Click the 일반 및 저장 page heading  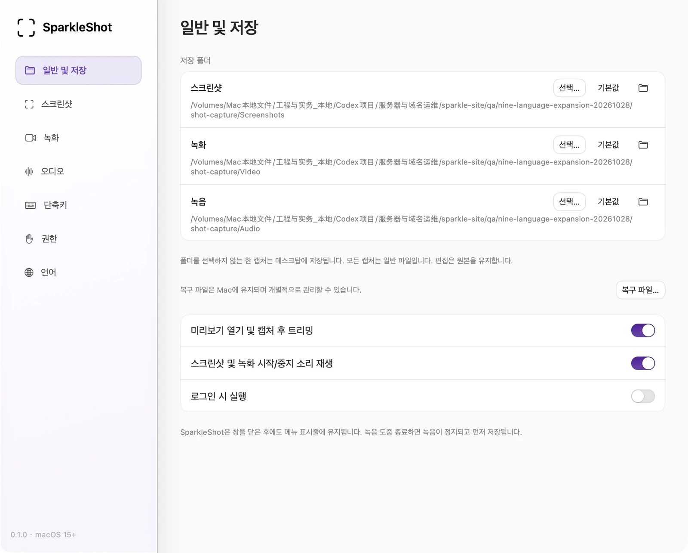pos(219,28)
